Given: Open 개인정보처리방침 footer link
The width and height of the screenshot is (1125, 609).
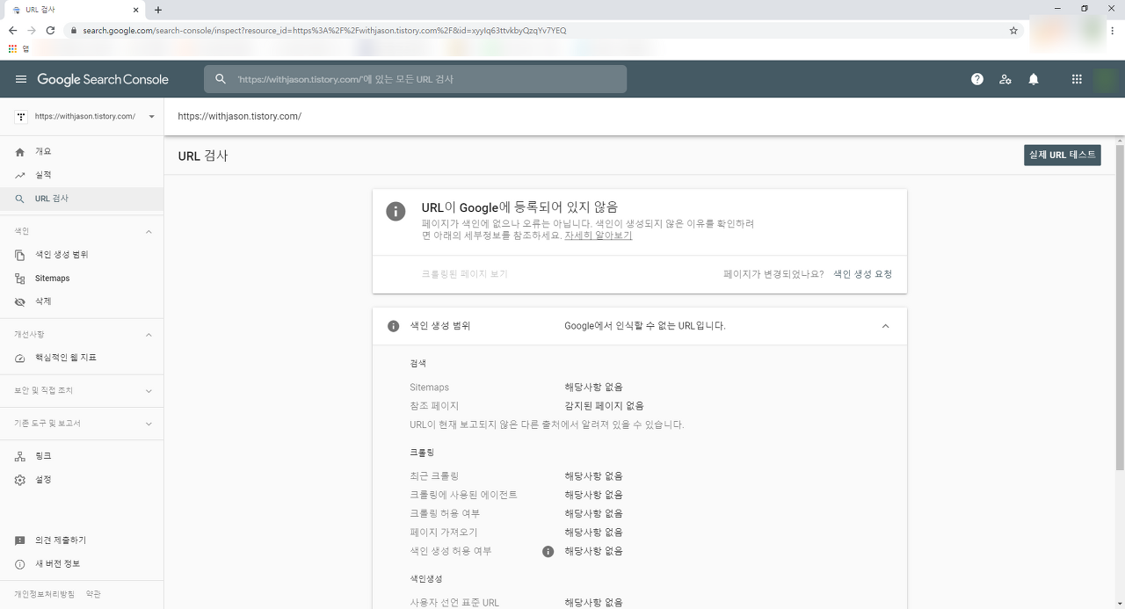Looking at the screenshot, I should 44,595.
